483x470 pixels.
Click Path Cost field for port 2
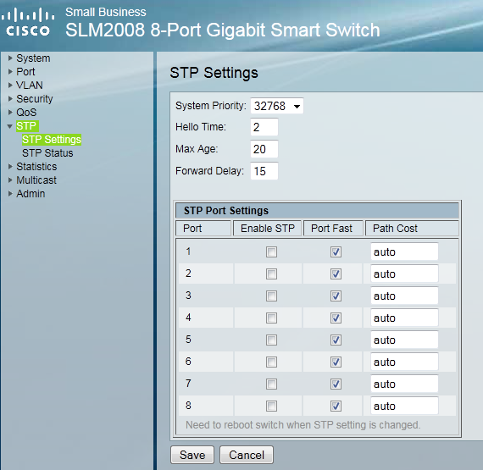[x=404, y=274]
